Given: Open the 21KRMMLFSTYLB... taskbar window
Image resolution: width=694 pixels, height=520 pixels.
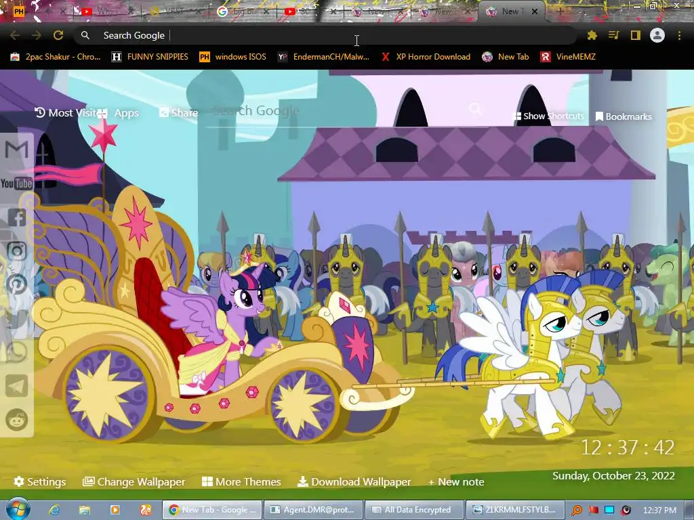Looking at the screenshot, I should 515,510.
